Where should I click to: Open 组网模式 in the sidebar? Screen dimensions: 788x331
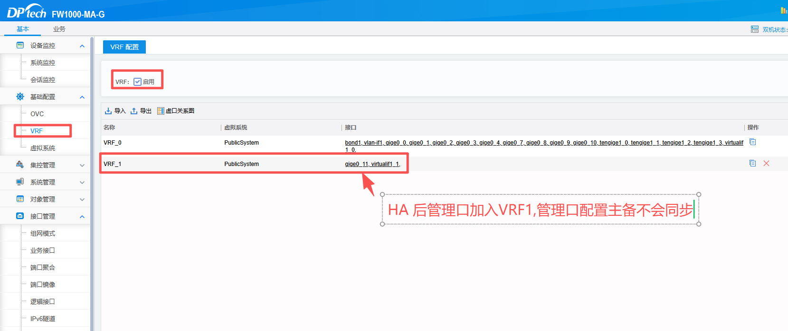click(x=43, y=233)
